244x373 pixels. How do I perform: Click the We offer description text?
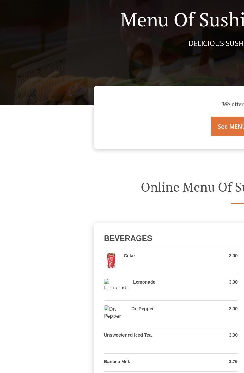[233, 104]
